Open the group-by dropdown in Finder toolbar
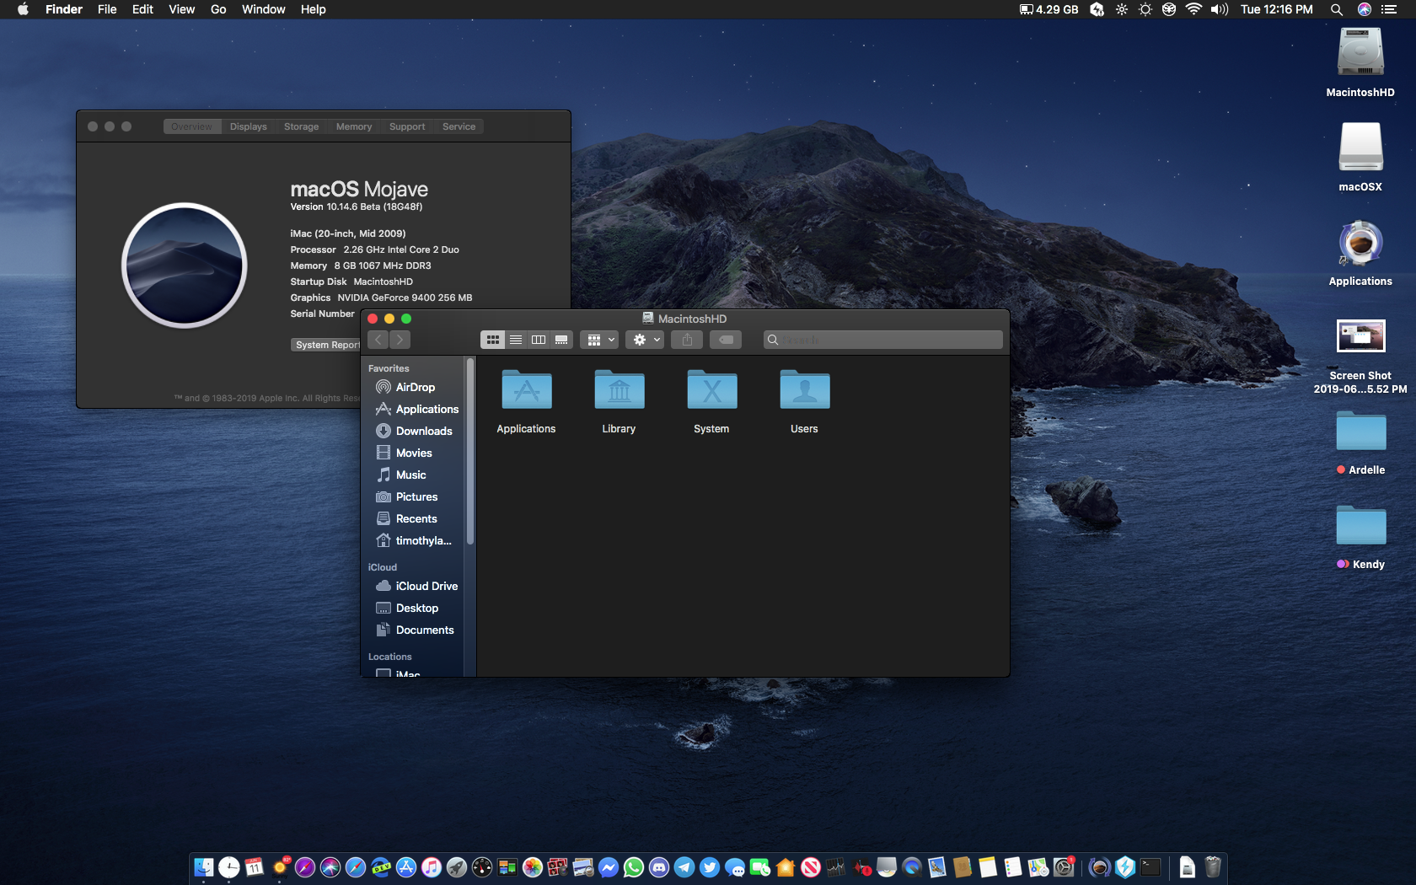This screenshot has width=1416, height=885. click(599, 340)
